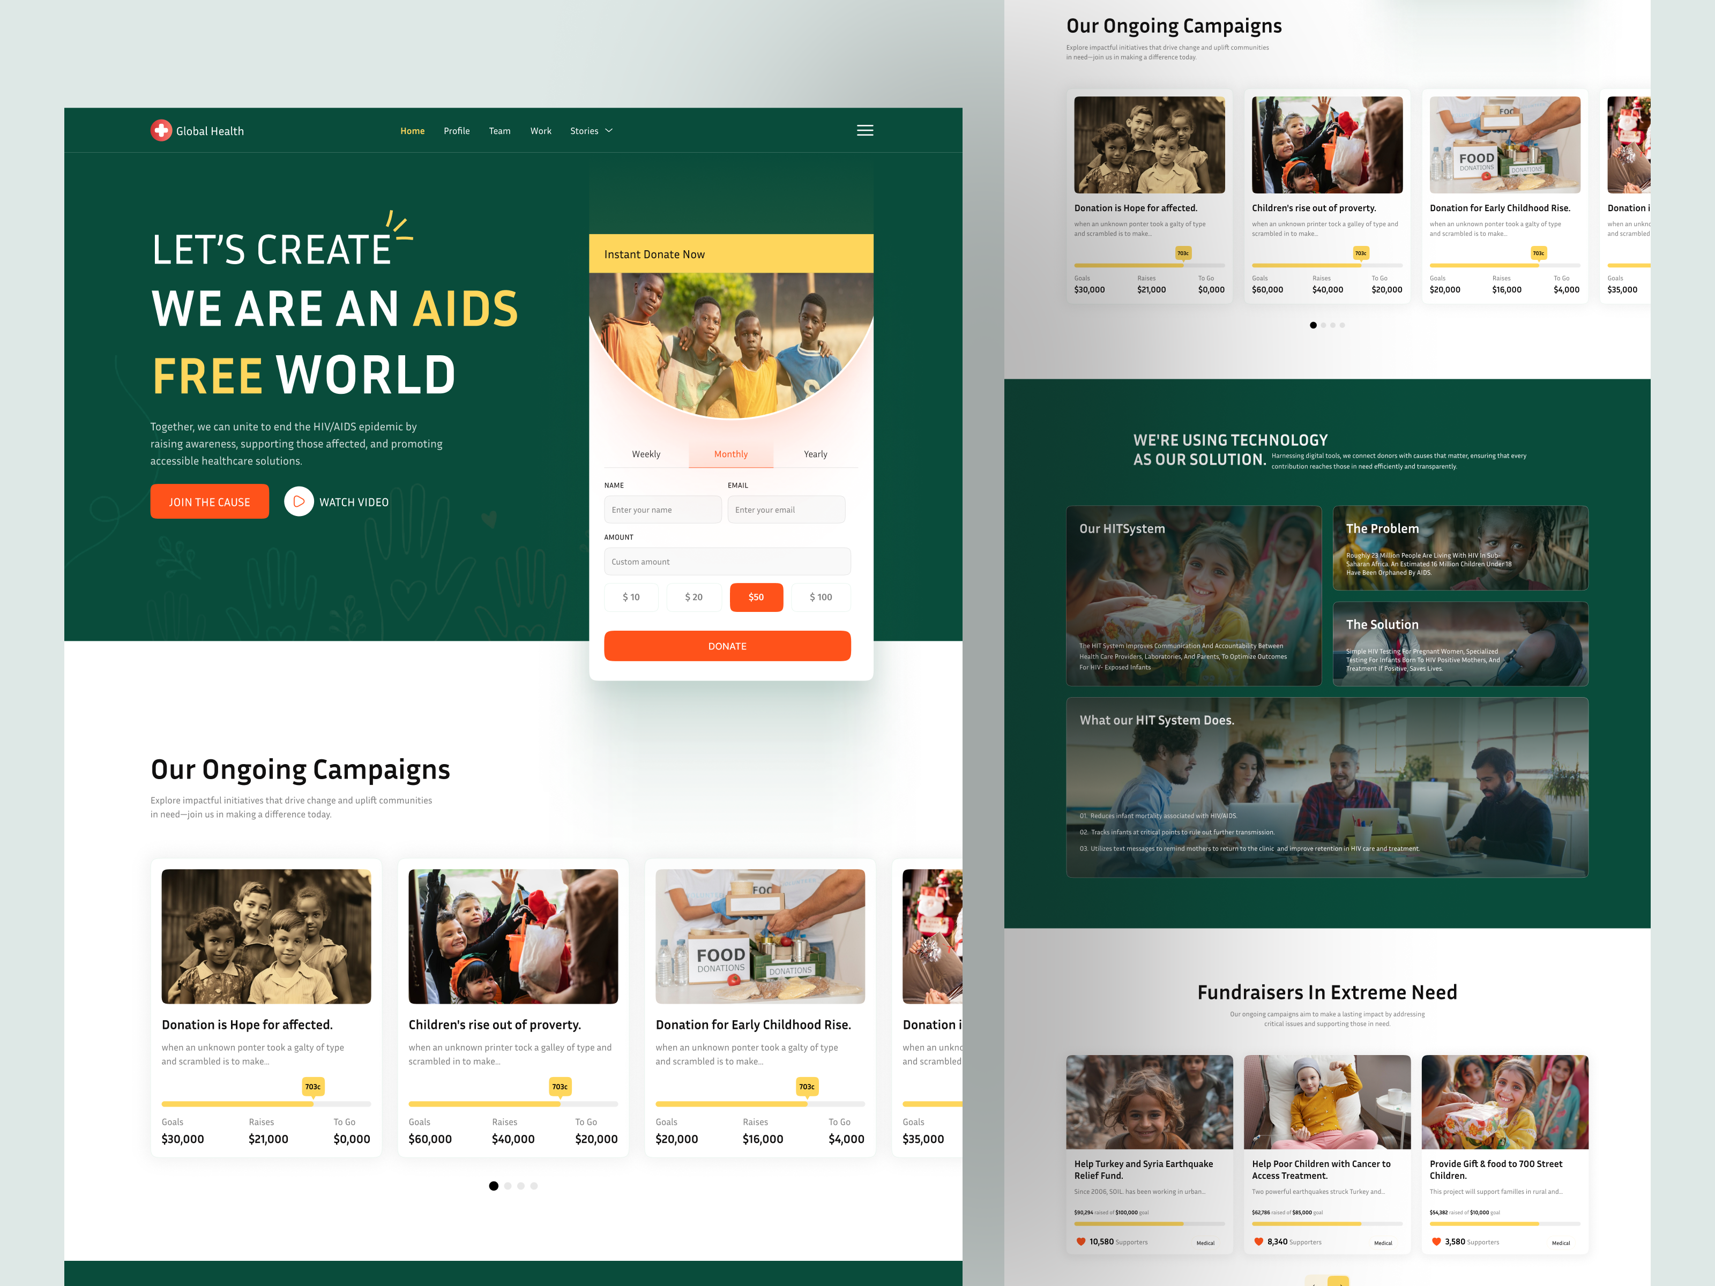Switch to the Weekly donation option
This screenshot has width=1715, height=1286.
[x=646, y=453]
